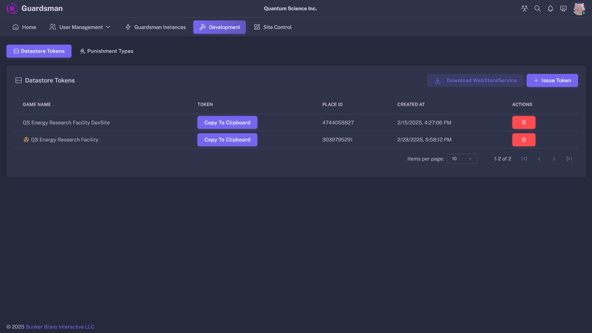Go to the last page of tokens
The height and width of the screenshot is (333, 592).
tap(569, 159)
